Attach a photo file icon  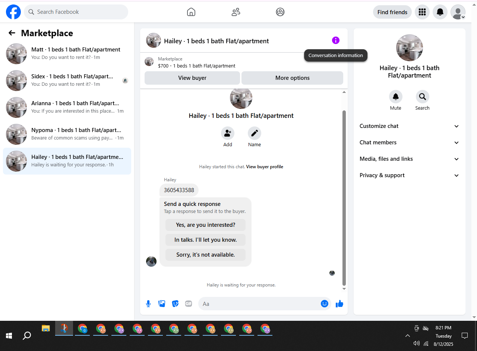pyautogui.click(x=162, y=304)
